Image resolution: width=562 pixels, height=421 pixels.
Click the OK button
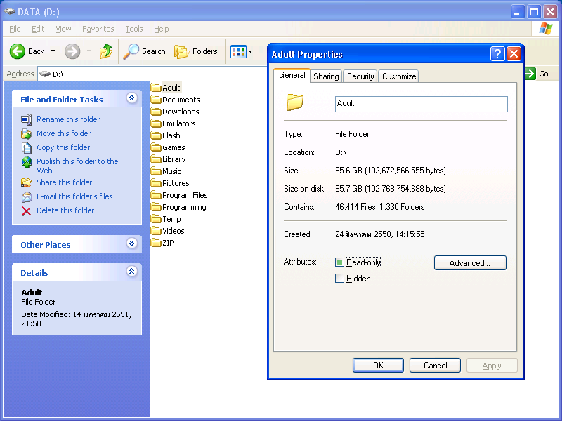pyautogui.click(x=378, y=365)
